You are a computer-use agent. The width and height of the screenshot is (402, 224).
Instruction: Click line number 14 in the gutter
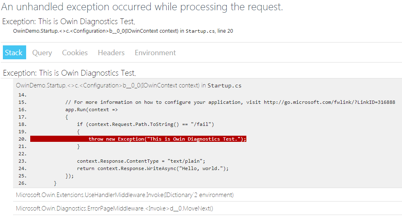tap(22, 95)
